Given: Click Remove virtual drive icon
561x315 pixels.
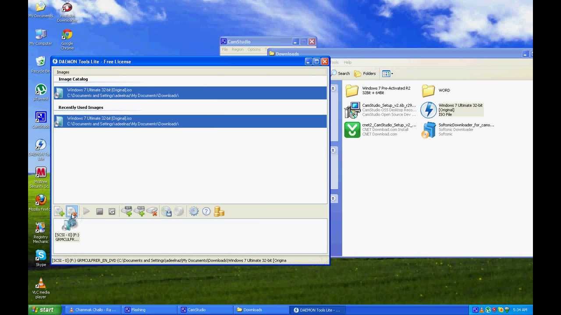Looking at the screenshot, I should (x=152, y=212).
